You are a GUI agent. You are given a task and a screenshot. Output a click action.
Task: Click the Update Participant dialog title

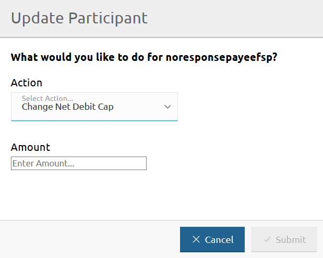(x=79, y=18)
